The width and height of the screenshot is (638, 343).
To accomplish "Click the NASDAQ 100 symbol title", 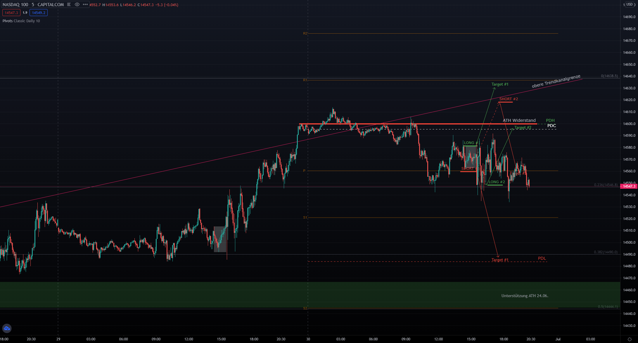I will coord(15,5).
